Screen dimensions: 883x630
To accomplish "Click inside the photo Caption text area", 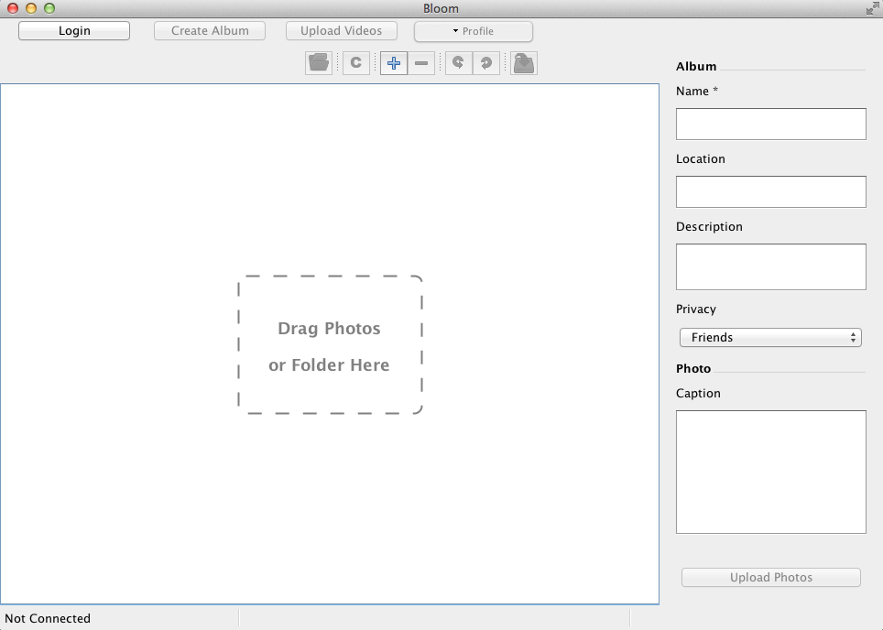I will pyautogui.click(x=770, y=472).
